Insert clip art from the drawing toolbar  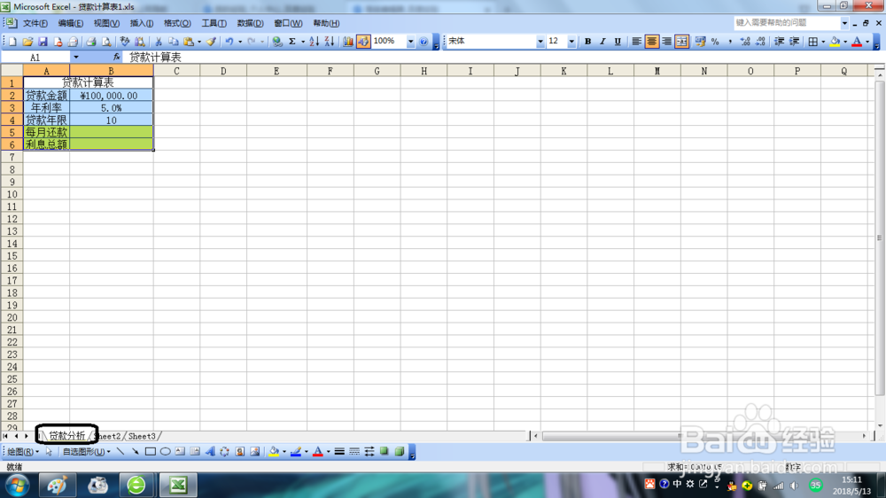(240, 452)
